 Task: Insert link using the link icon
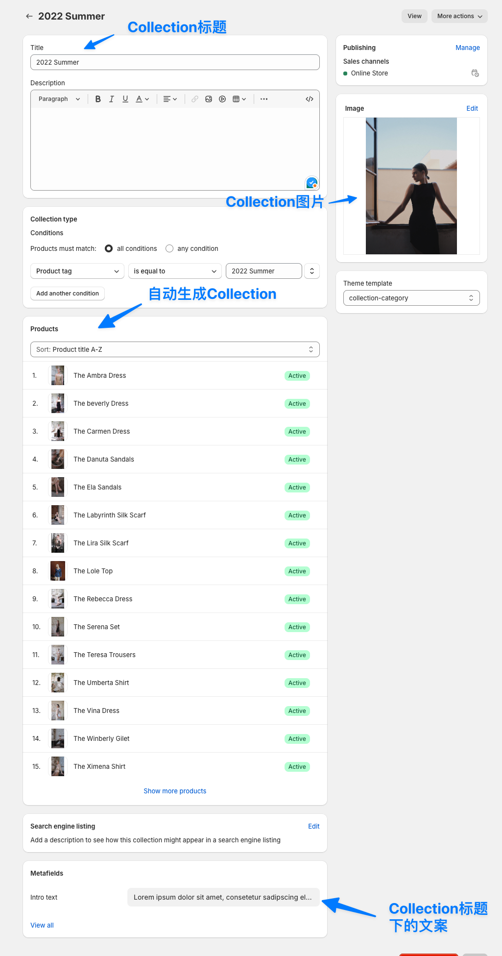[x=195, y=99]
